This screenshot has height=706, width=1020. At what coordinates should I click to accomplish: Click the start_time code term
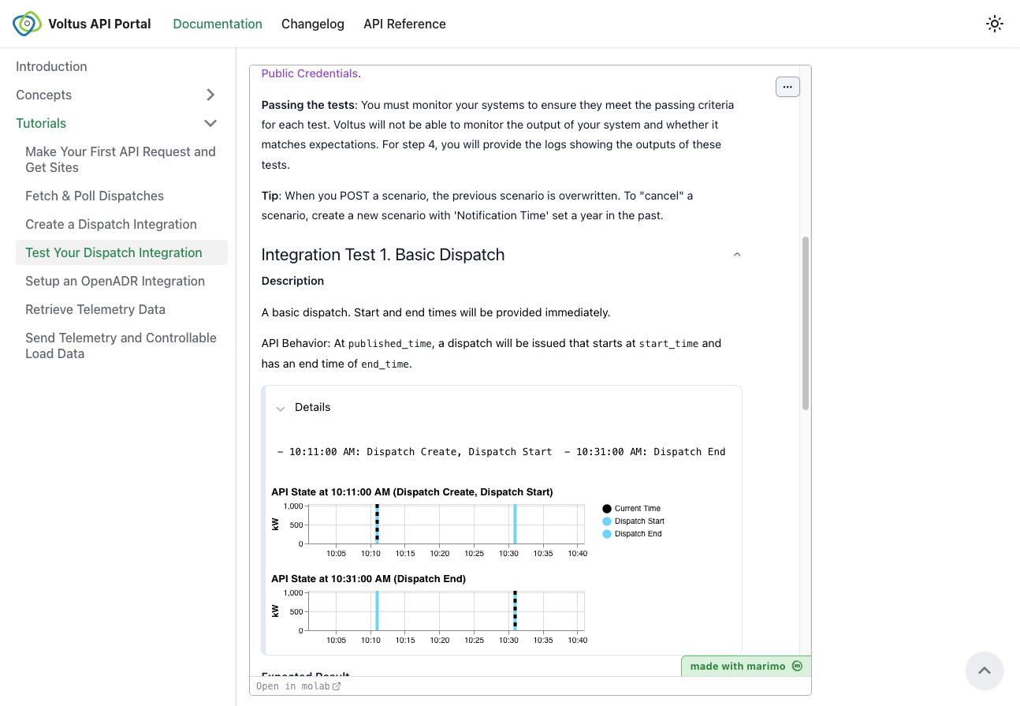coord(668,344)
